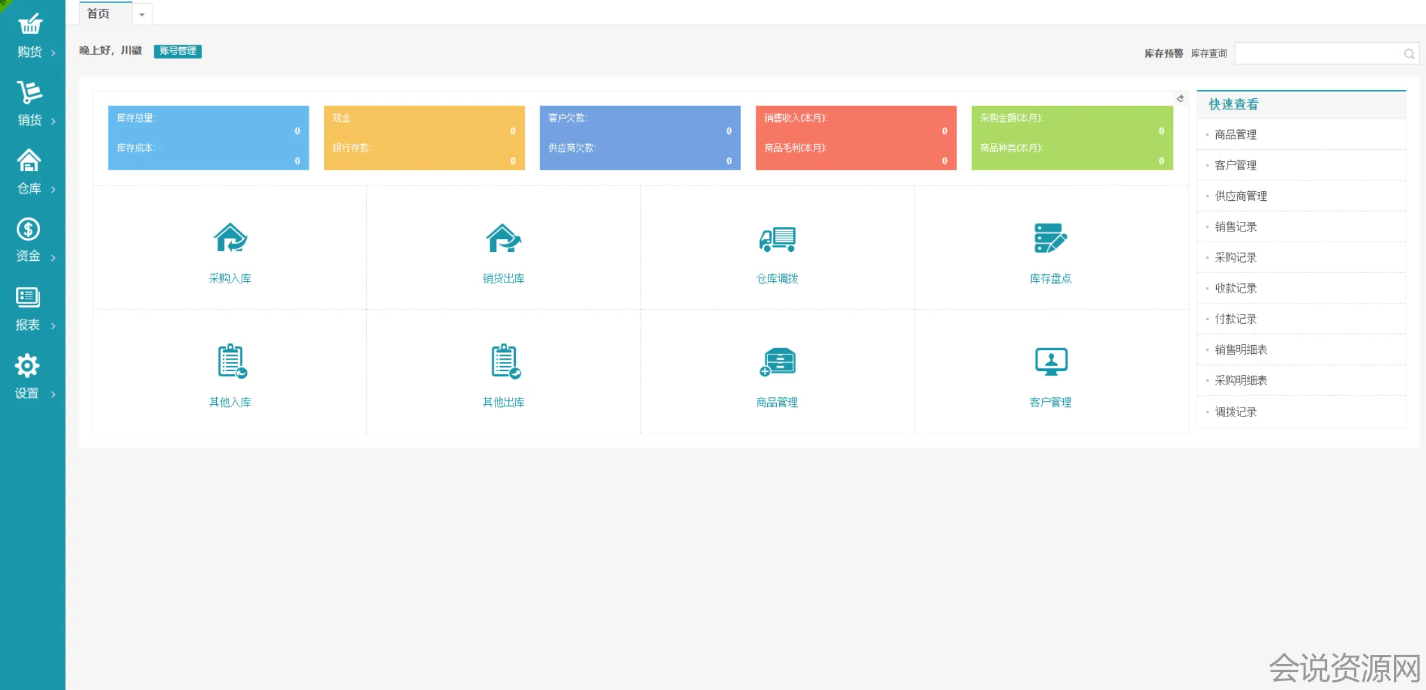Open the tab list dropdown arrow next to 首页
The height and width of the screenshot is (690, 1426).
pyautogui.click(x=142, y=15)
